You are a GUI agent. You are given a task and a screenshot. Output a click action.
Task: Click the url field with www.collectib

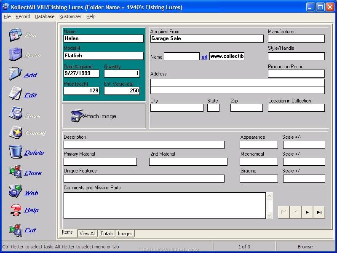[227, 56]
